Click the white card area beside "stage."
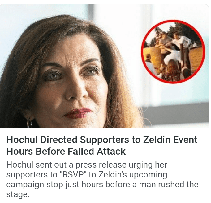211x203 pixels. click(x=118, y=195)
